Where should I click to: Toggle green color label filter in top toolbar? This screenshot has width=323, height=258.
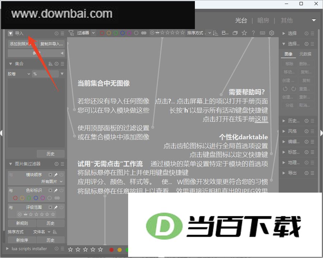(x=116, y=33)
